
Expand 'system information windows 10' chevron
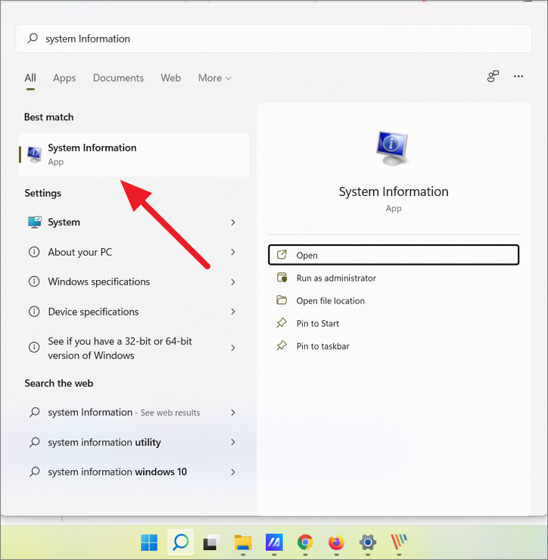(x=233, y=471)
